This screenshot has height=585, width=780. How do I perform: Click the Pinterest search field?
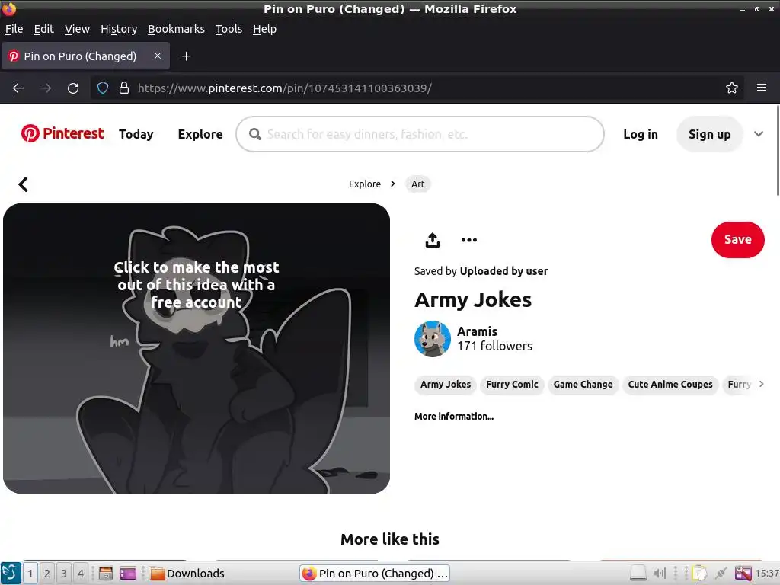(420, 134)
